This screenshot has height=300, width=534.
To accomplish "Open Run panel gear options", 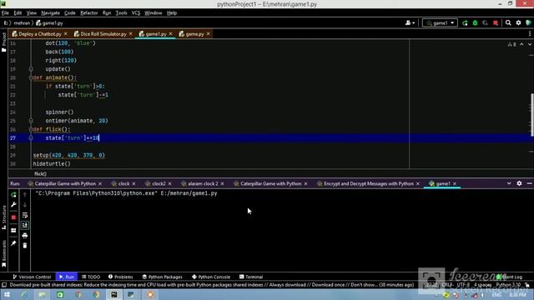I will click(x=519, y=183).
